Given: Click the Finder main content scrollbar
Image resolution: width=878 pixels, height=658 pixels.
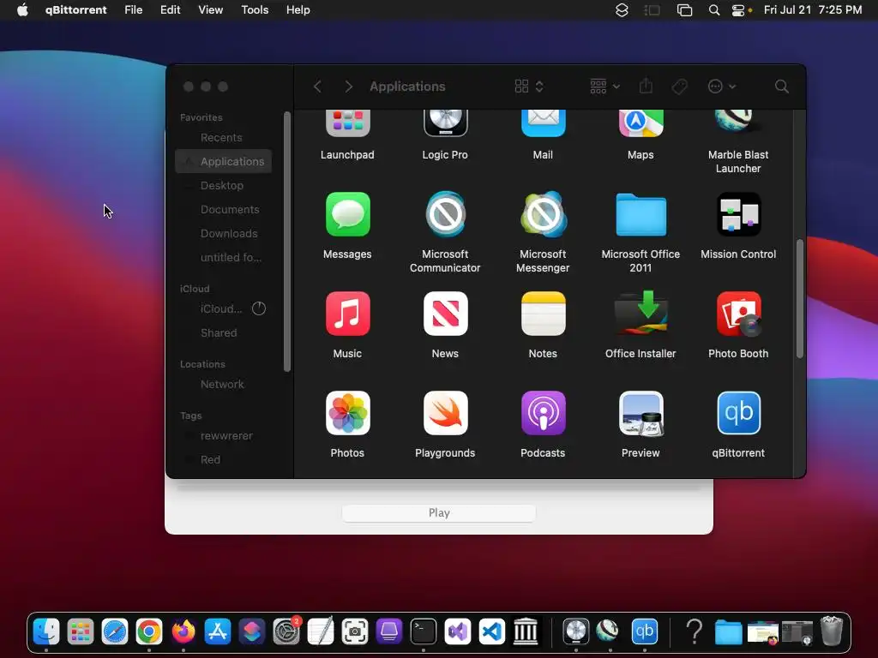Looking at the screenshot, I should (800, 299).
